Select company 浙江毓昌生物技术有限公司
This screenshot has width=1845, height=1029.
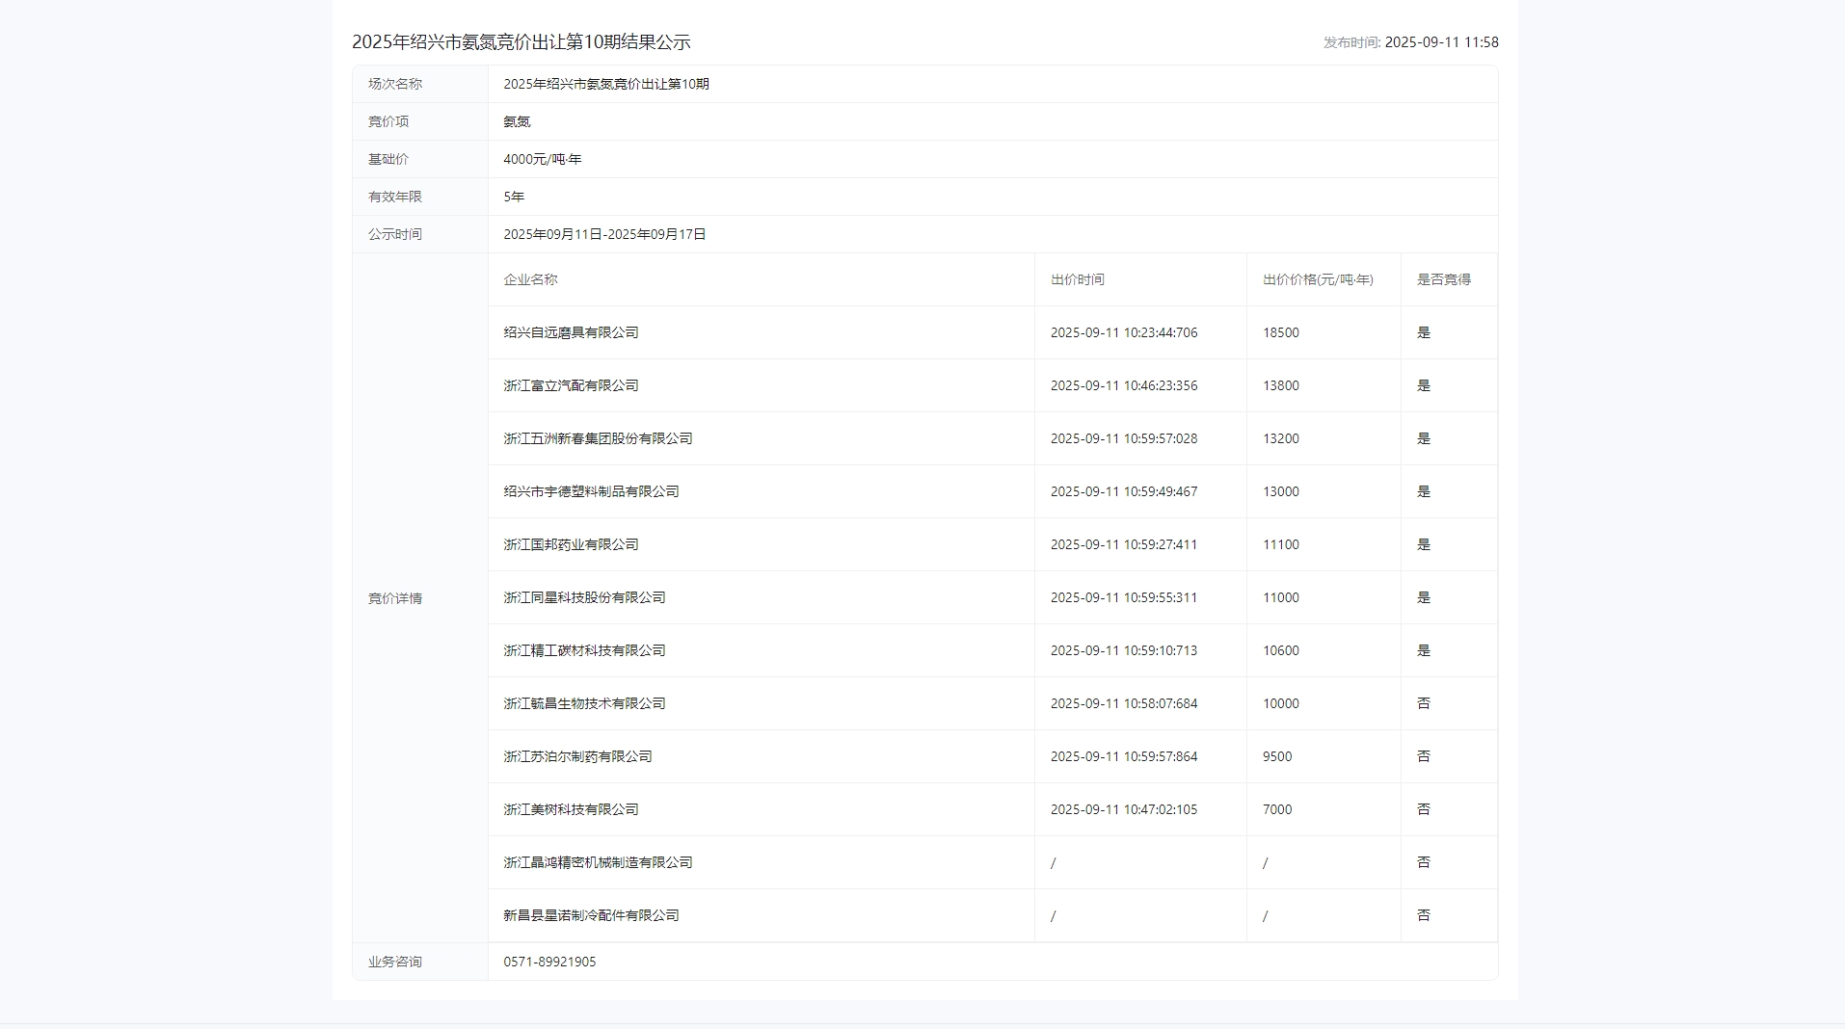tap(584, 703)
